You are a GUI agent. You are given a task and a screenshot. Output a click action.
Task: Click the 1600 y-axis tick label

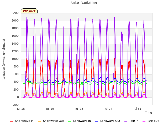(x=15, y=36)
